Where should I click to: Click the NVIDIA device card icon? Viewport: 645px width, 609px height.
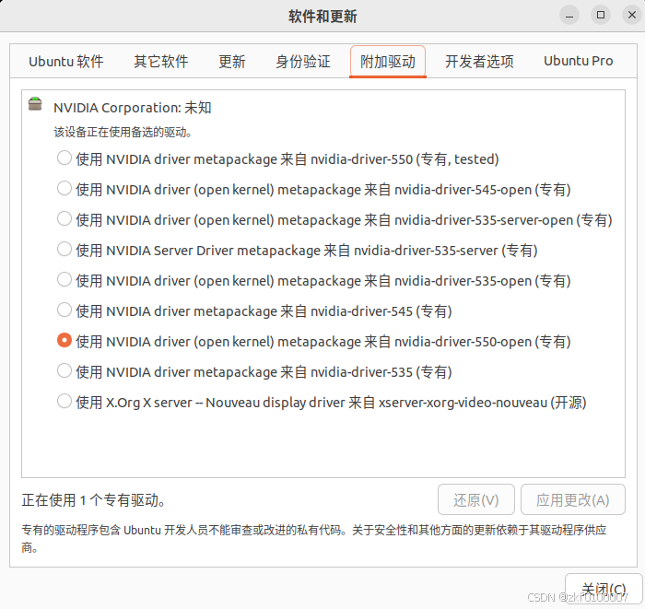(x=35, y=104)
